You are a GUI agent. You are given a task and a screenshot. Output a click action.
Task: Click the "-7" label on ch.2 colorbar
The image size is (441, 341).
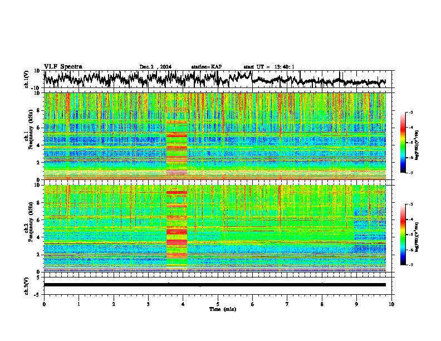pyautogui.click(x=410, y=265)
